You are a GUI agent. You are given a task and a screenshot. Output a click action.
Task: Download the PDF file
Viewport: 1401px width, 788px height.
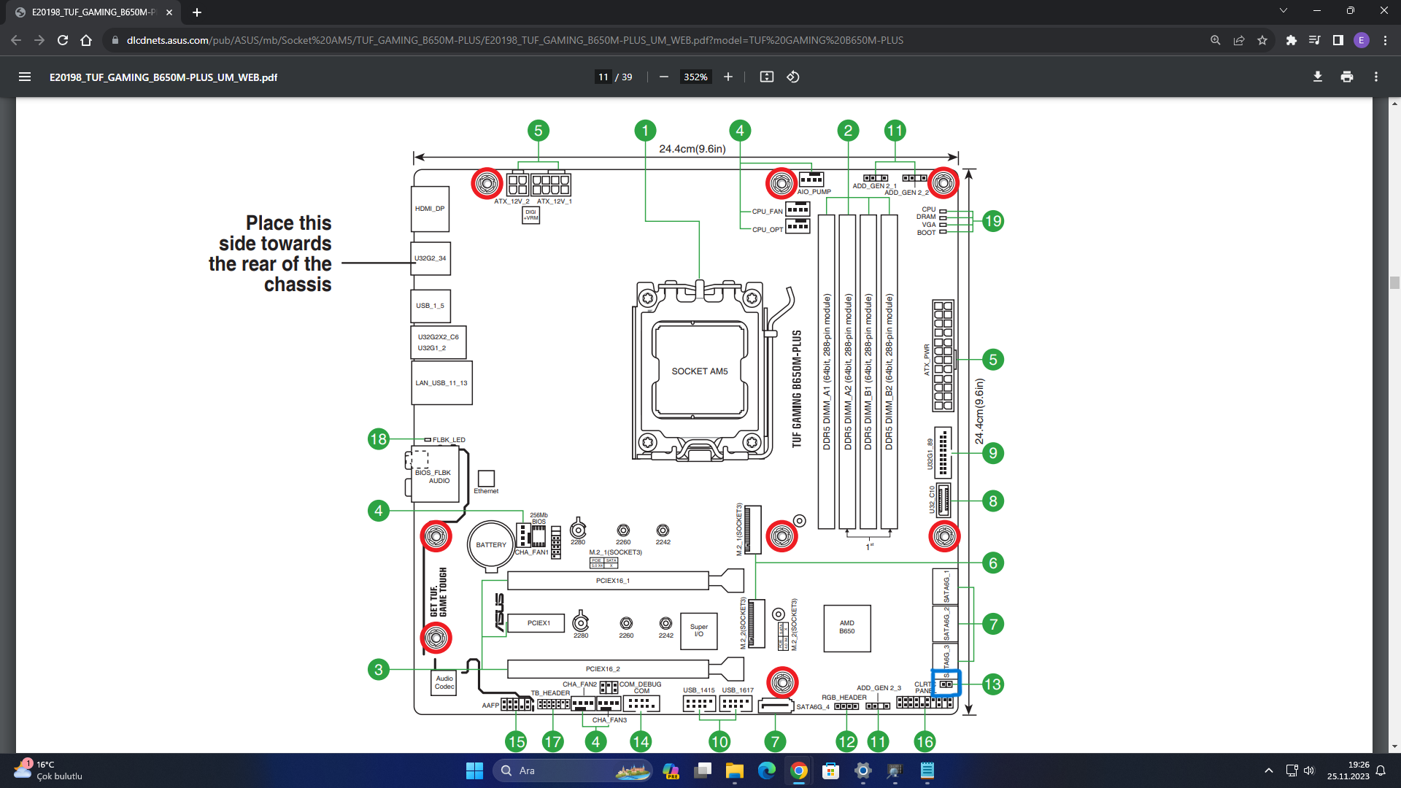(x=1317, y=77)
